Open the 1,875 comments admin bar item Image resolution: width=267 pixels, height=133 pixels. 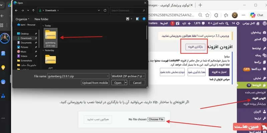[199, 23]
